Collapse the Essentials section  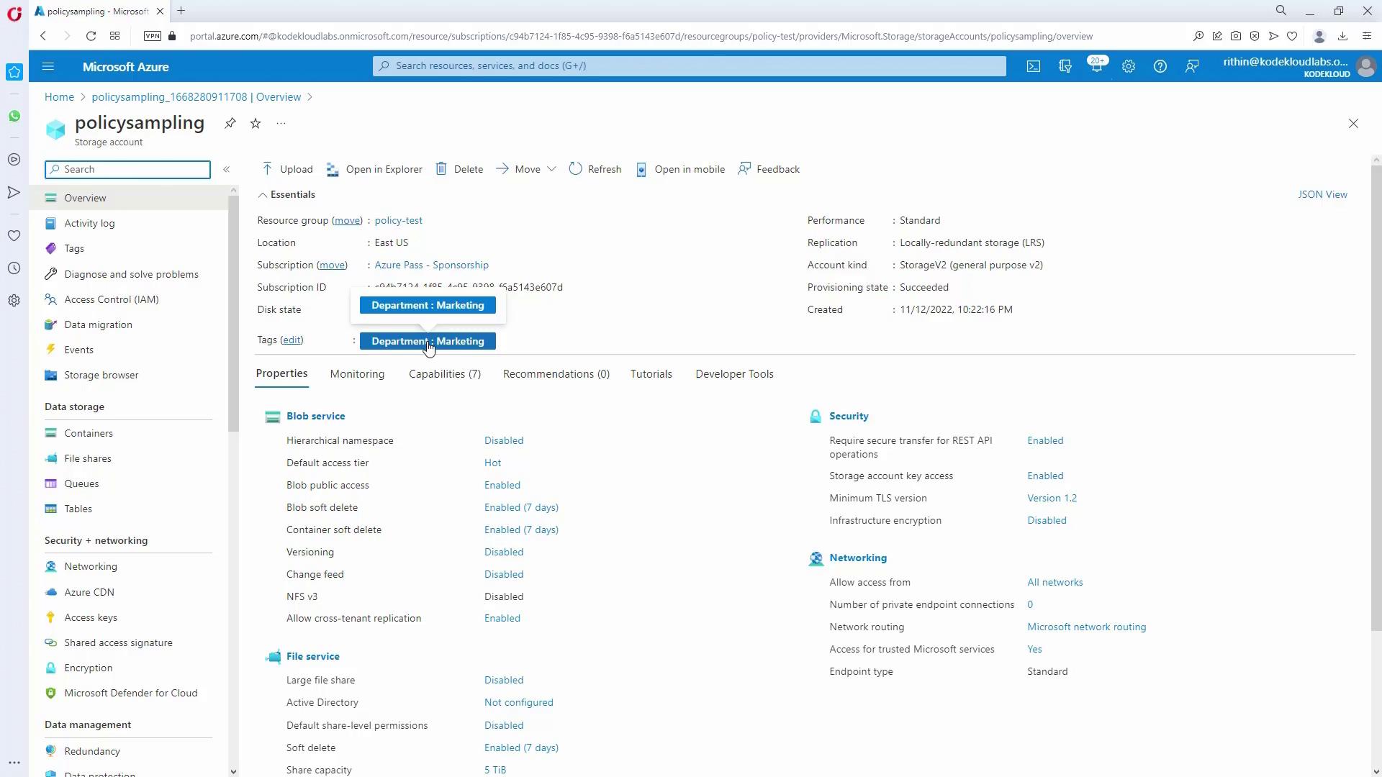pyautogui.click(x=263, y=195)
